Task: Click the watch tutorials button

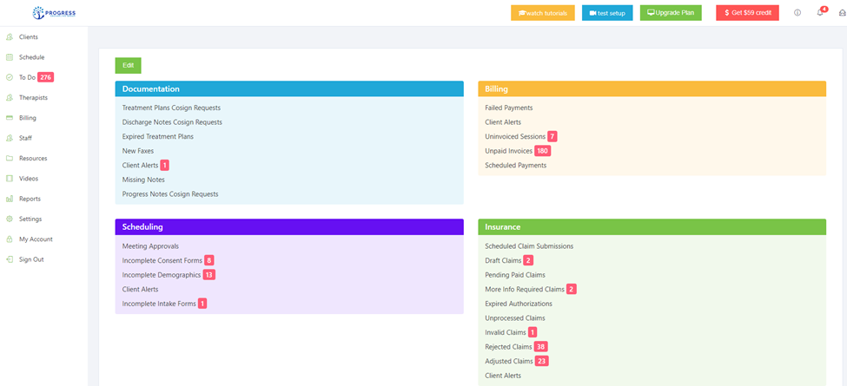Action: 542,13
